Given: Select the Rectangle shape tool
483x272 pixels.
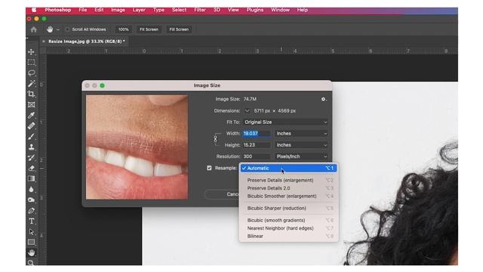Looking at the screenshot, I should point(32,243).
